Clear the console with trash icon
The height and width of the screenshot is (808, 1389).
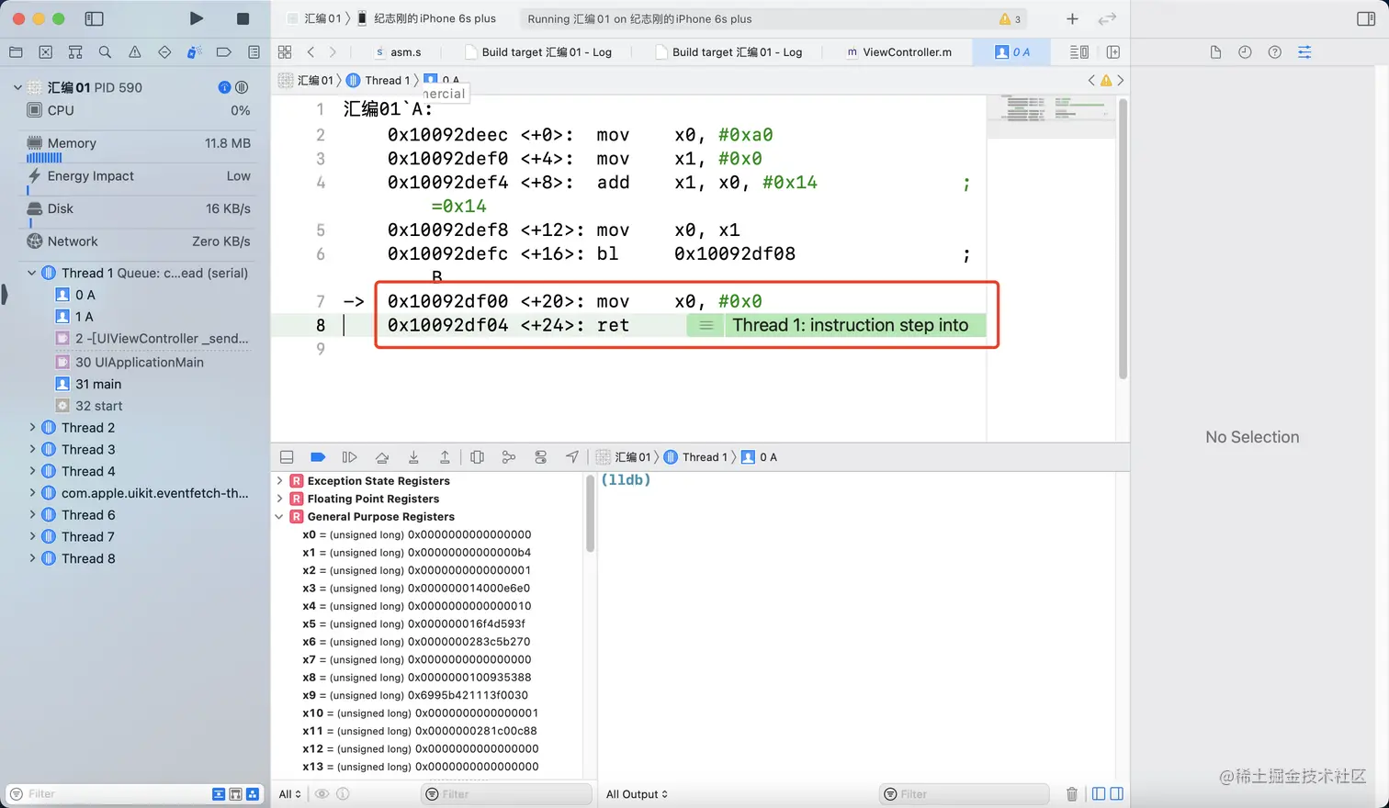1072,794
